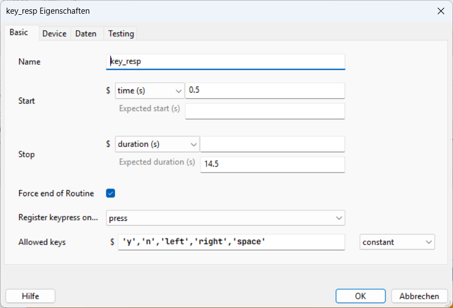Screen dimensions: 453x308
Task: Click the dollar sign beside Allowed keys
Action: [x=112, y=242]
